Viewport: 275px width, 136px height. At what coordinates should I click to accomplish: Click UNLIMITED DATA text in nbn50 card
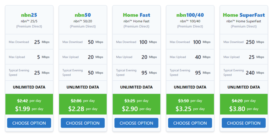tap(83, 87)
